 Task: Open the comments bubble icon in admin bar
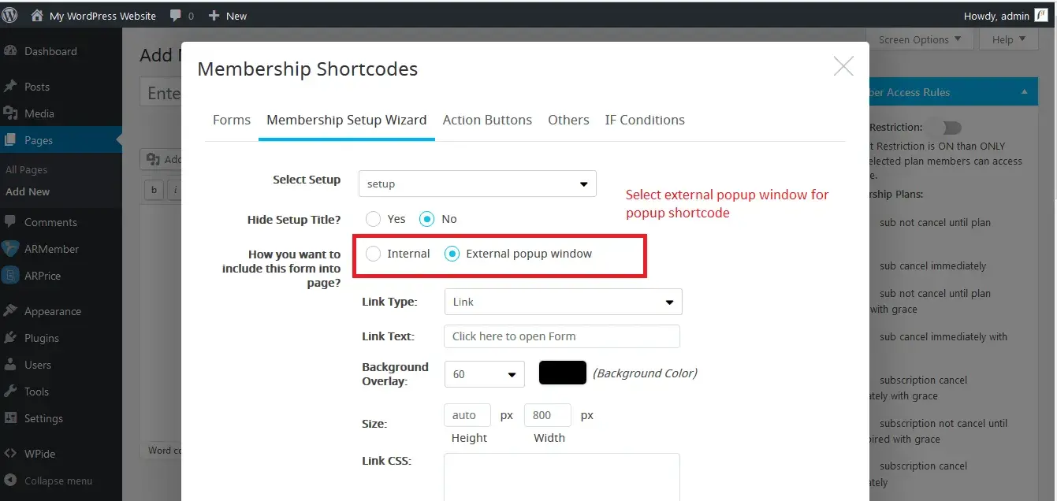(176, 16)
